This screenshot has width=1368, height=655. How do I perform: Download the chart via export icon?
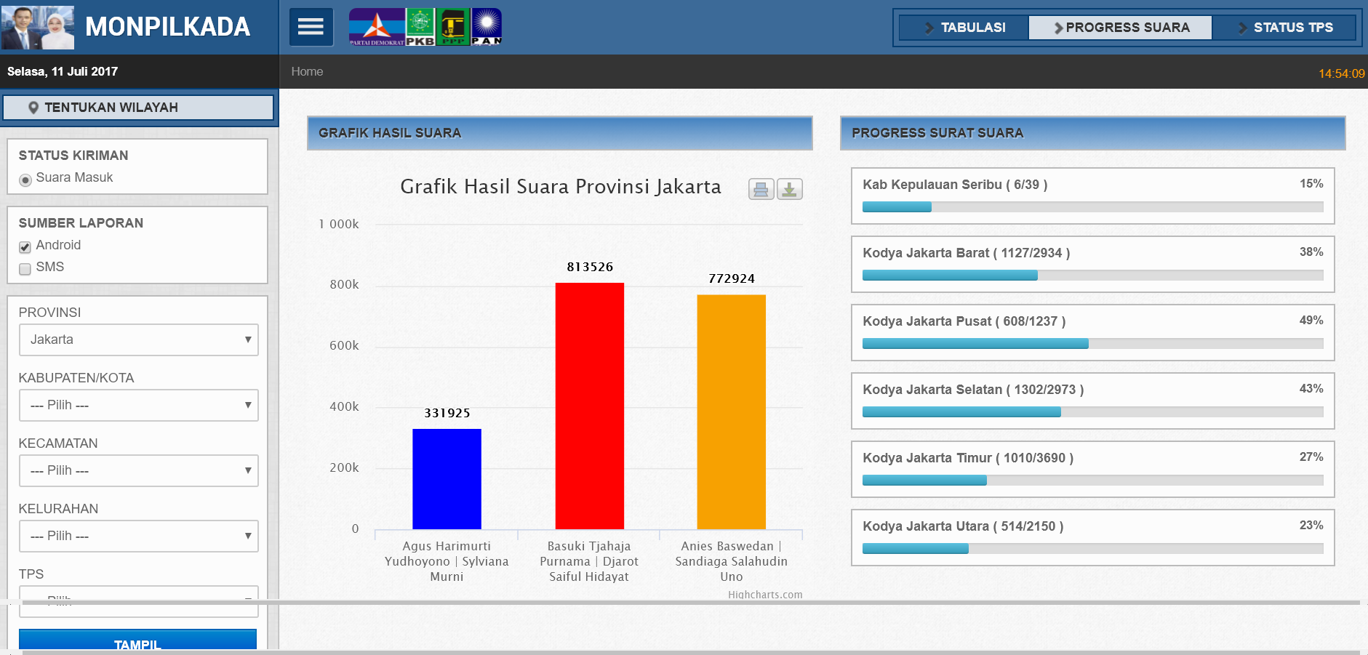(x=789, y=190)
